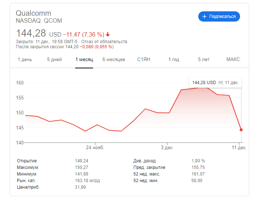Select the 1 день tab
Image resolution: width=258 pixels, height=200 pixels.
click(x=25, y=60)
